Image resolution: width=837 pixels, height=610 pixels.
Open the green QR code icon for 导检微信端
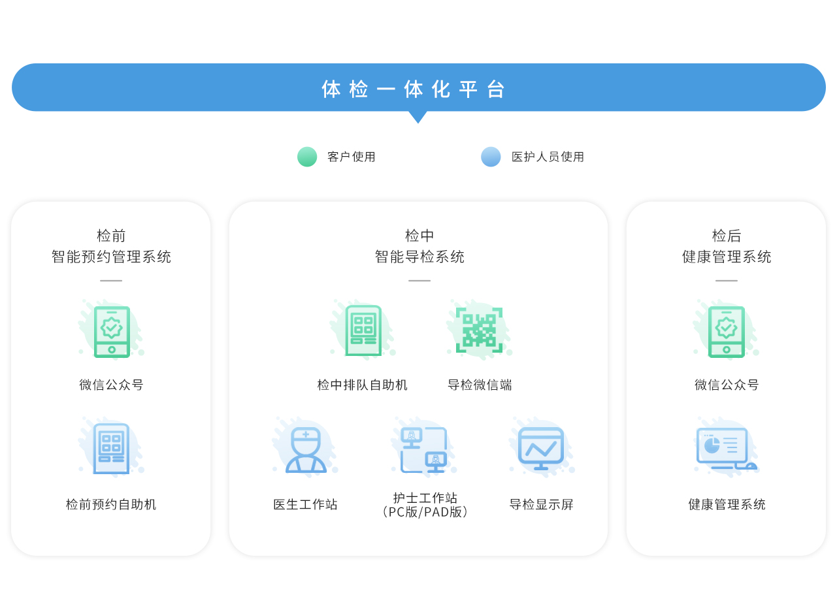(479, 330)
